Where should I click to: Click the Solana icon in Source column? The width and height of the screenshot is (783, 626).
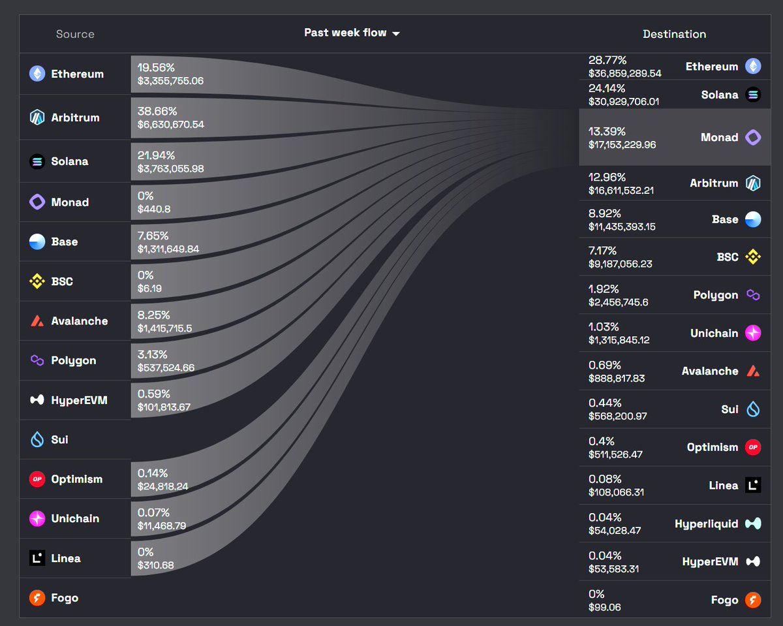coord(37,161)
